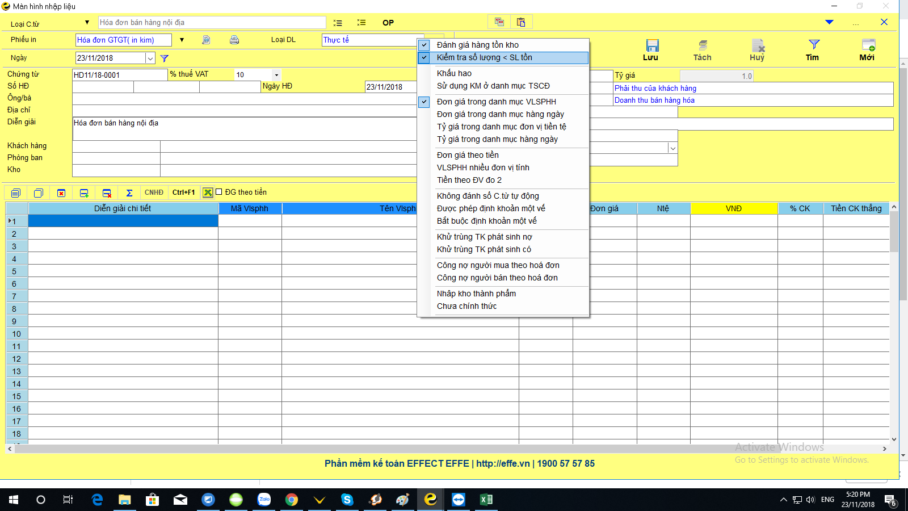Screen dimensions: 908x511
Task: Enable Tỷ giá trong danh mục đơn vị tiền tệ
Action: (x=503, y=127)
